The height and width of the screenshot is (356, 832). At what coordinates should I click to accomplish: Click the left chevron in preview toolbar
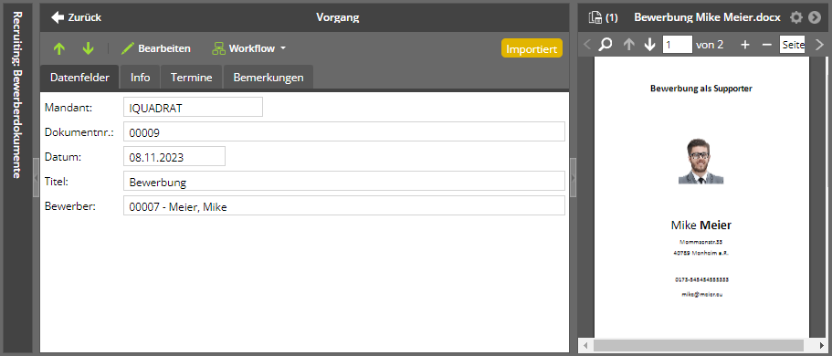(x=587, y=45)
